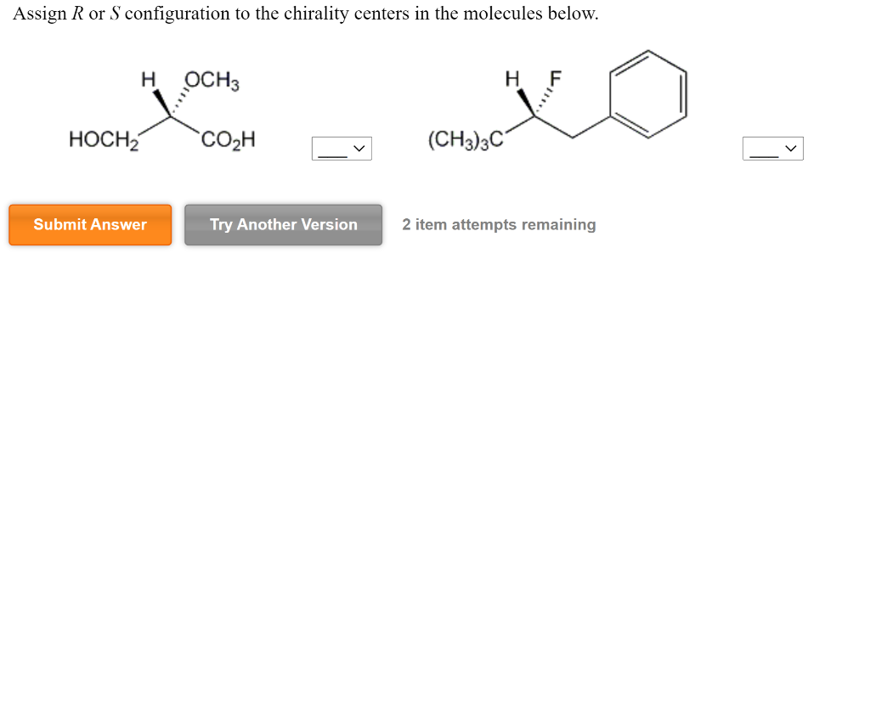This screenshot has width=870, height=710.
Task: Click the Try Another Version button
Action: pos(283,224)
